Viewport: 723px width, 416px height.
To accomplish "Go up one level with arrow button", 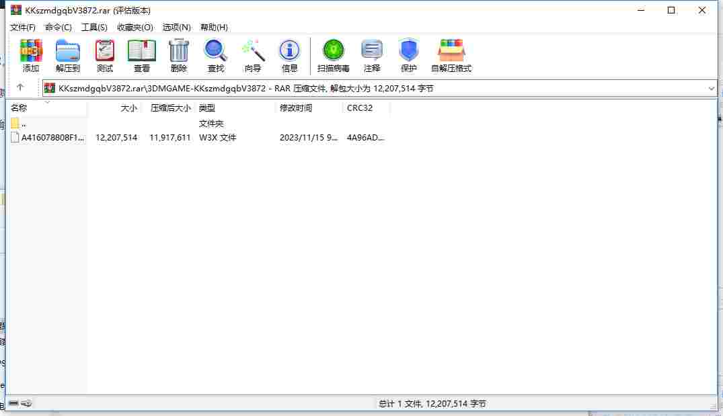I will tap(20, 87).
